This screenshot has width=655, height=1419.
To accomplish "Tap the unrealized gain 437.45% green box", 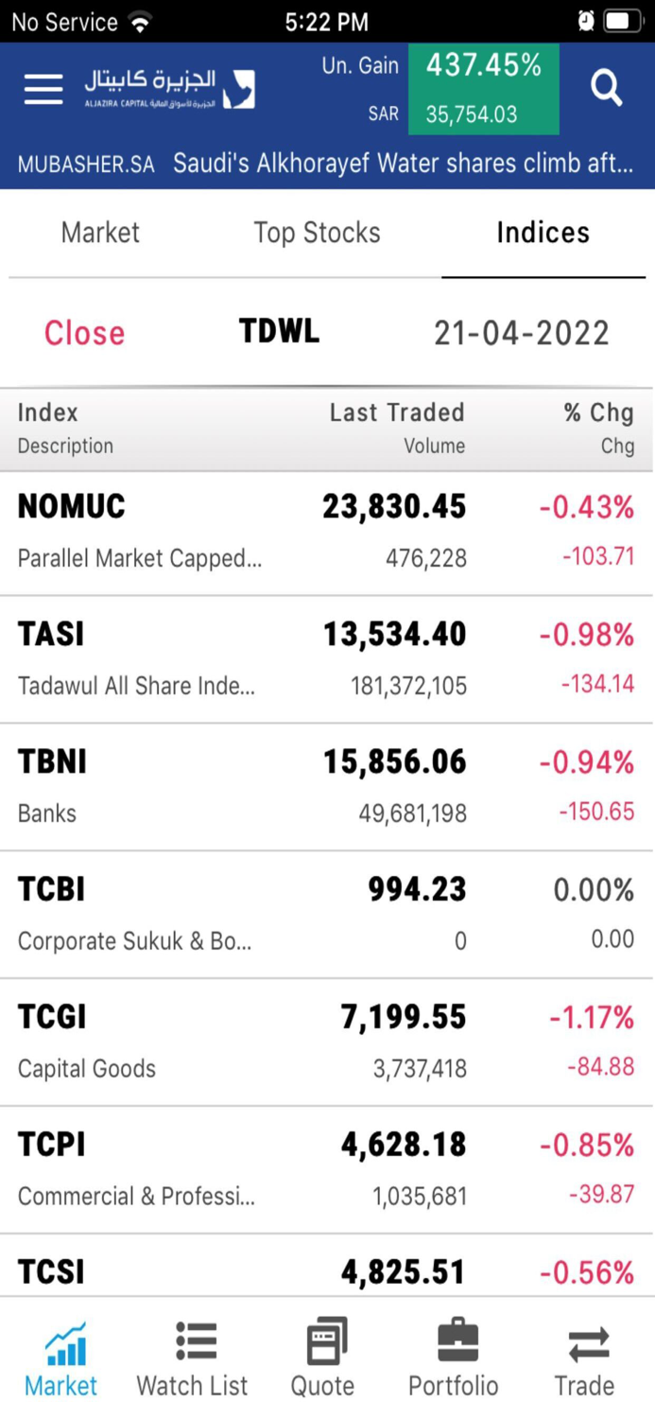I will click(483, 88).
